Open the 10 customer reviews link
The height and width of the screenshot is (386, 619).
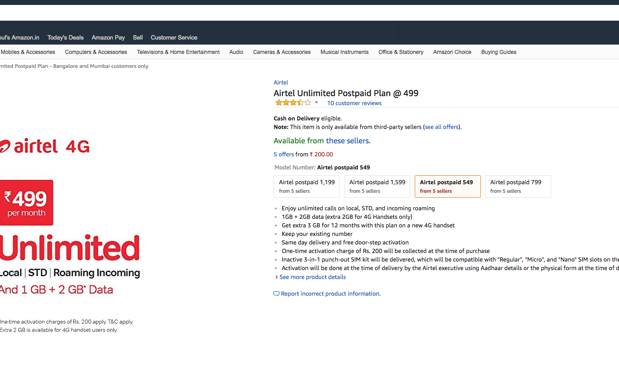pos(354,103)
